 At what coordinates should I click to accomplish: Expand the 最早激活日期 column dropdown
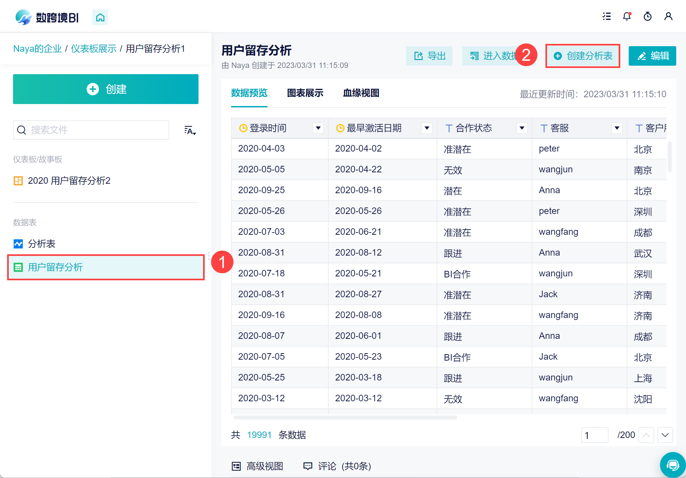coord(427,128)
